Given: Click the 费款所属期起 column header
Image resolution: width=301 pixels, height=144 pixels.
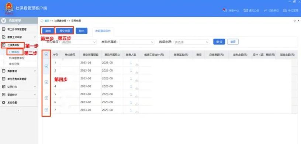Looking at the screenshot, I should 91,55.
